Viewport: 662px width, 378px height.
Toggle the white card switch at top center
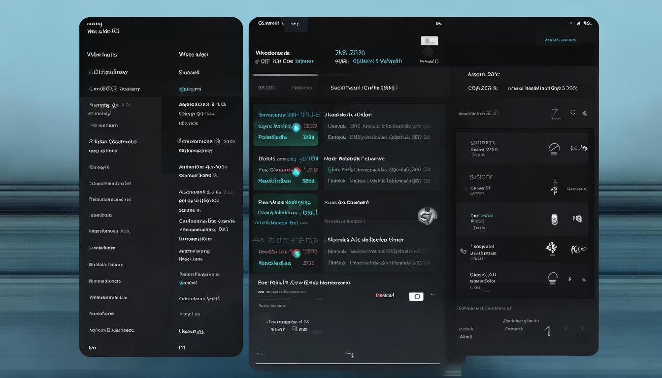pos(430,41)
